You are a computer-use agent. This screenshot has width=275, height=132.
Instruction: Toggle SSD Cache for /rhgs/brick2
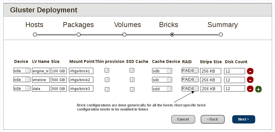(x=132, y=80)
